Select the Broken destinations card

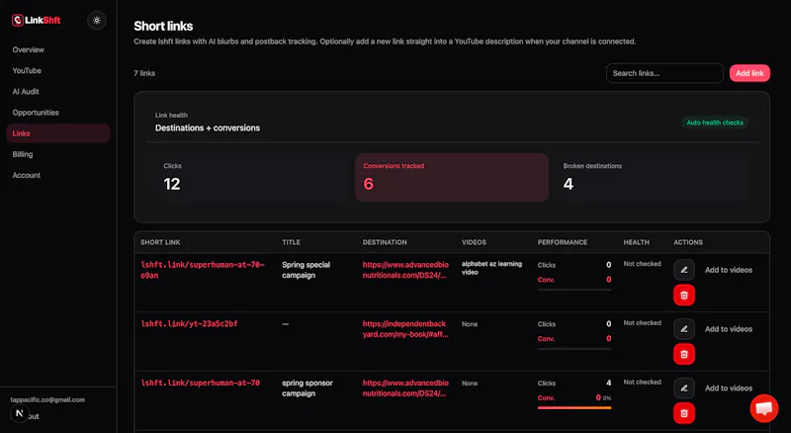coord(653,177)
